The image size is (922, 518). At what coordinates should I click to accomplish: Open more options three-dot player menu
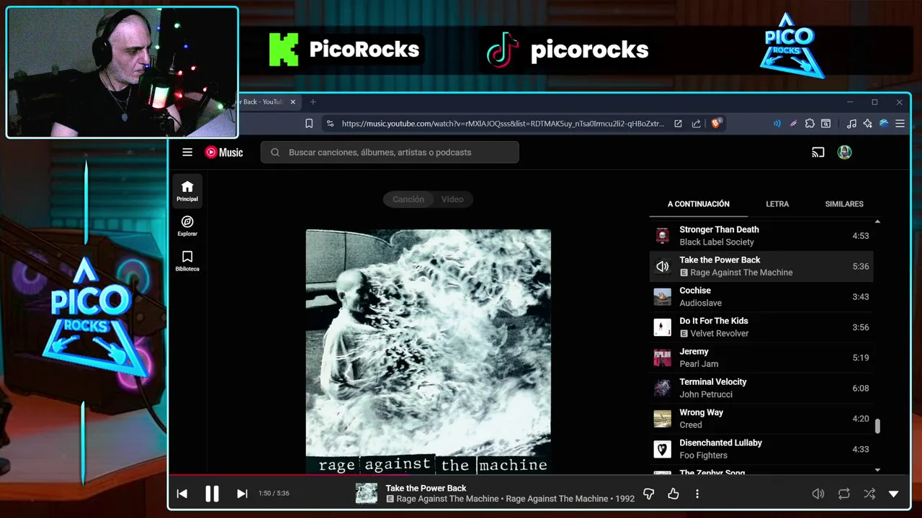[697, 494]
